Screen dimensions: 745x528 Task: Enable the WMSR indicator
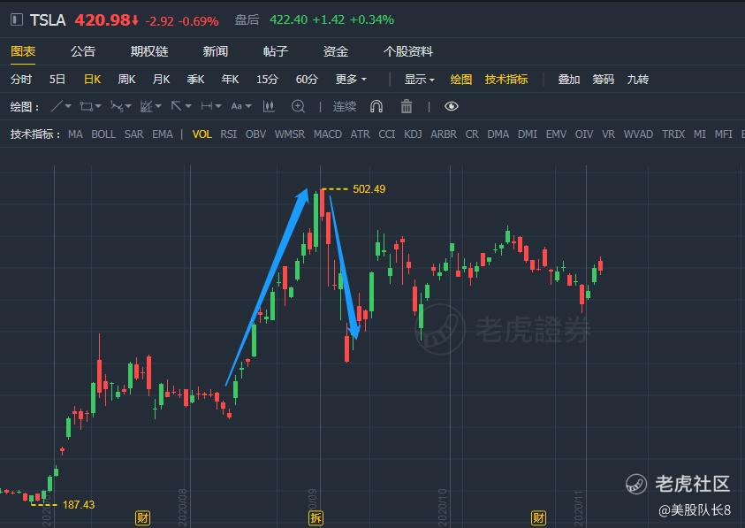click(290, 134)
